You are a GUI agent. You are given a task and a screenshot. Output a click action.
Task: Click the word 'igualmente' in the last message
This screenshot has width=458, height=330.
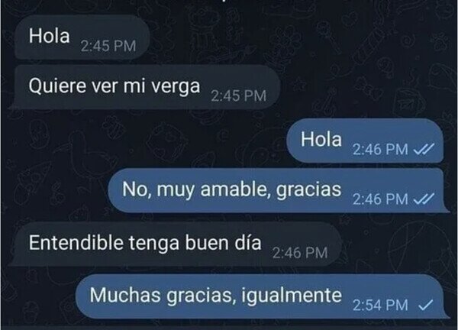[x=292, y=296]
